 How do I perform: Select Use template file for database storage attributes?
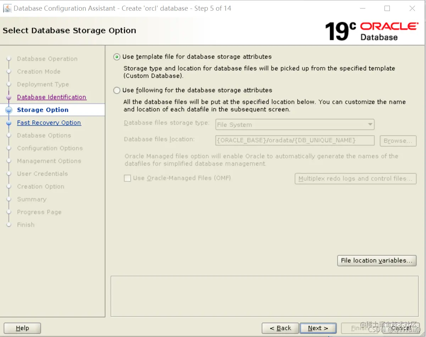(x=117, y=57)
